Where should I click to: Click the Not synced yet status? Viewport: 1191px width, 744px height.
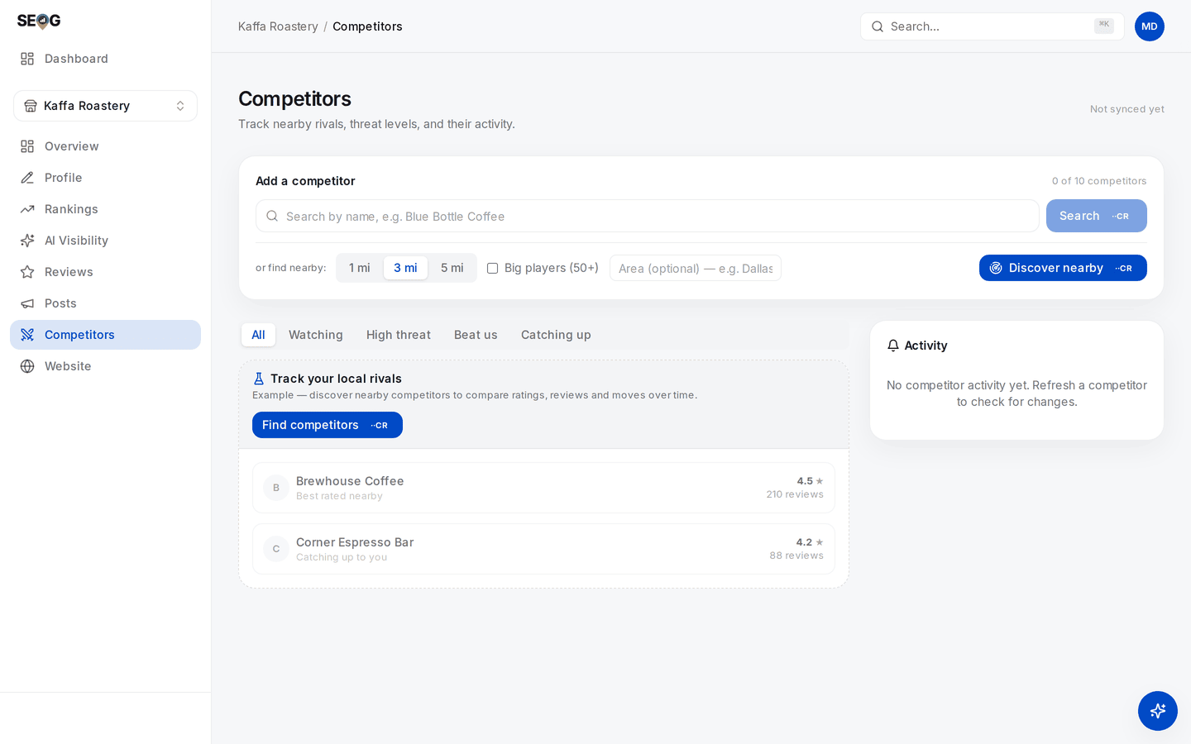(x=1127, y=109)
